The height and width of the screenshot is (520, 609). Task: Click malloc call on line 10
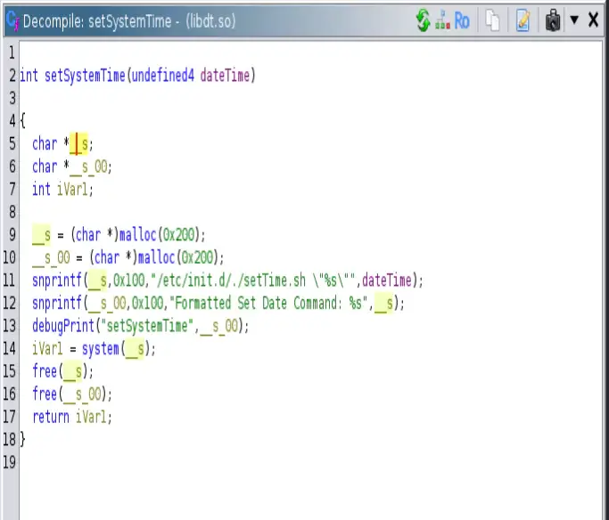[x=156, y=257]
